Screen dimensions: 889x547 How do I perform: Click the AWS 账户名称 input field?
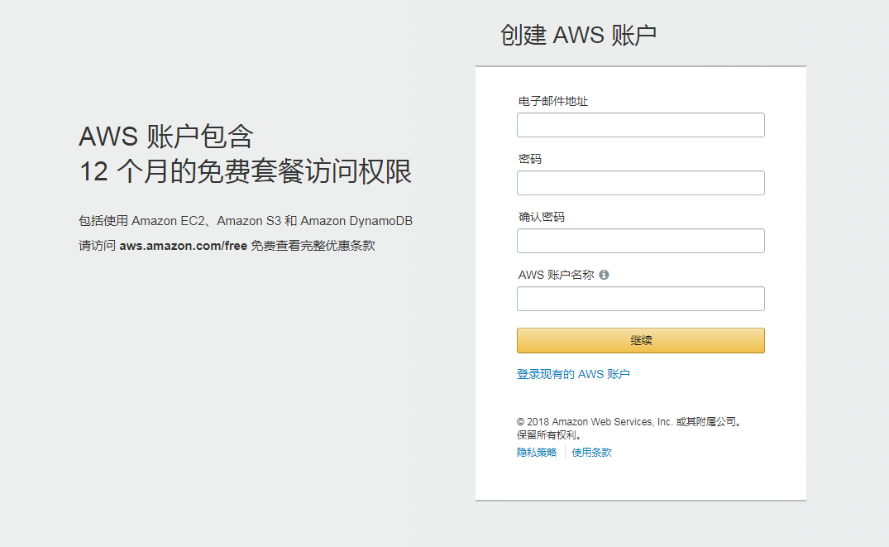640,299
